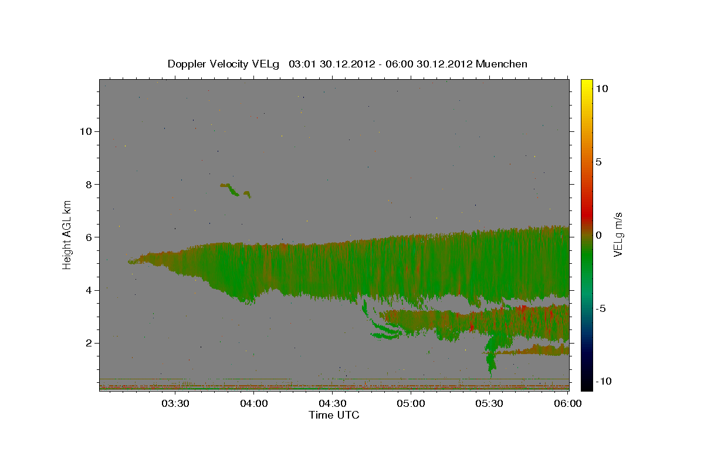Click the colorbar value 5 label
The width and height of the screenshot is (704, 469).
point(598,162)
